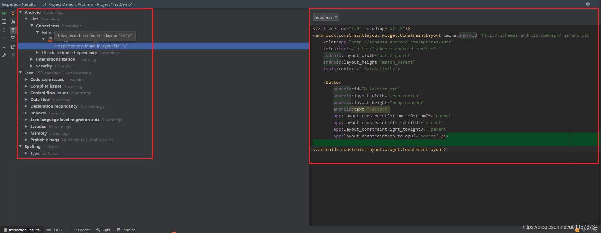
Task: Open the Suppress dropdown
Action: tap(326, 17)
